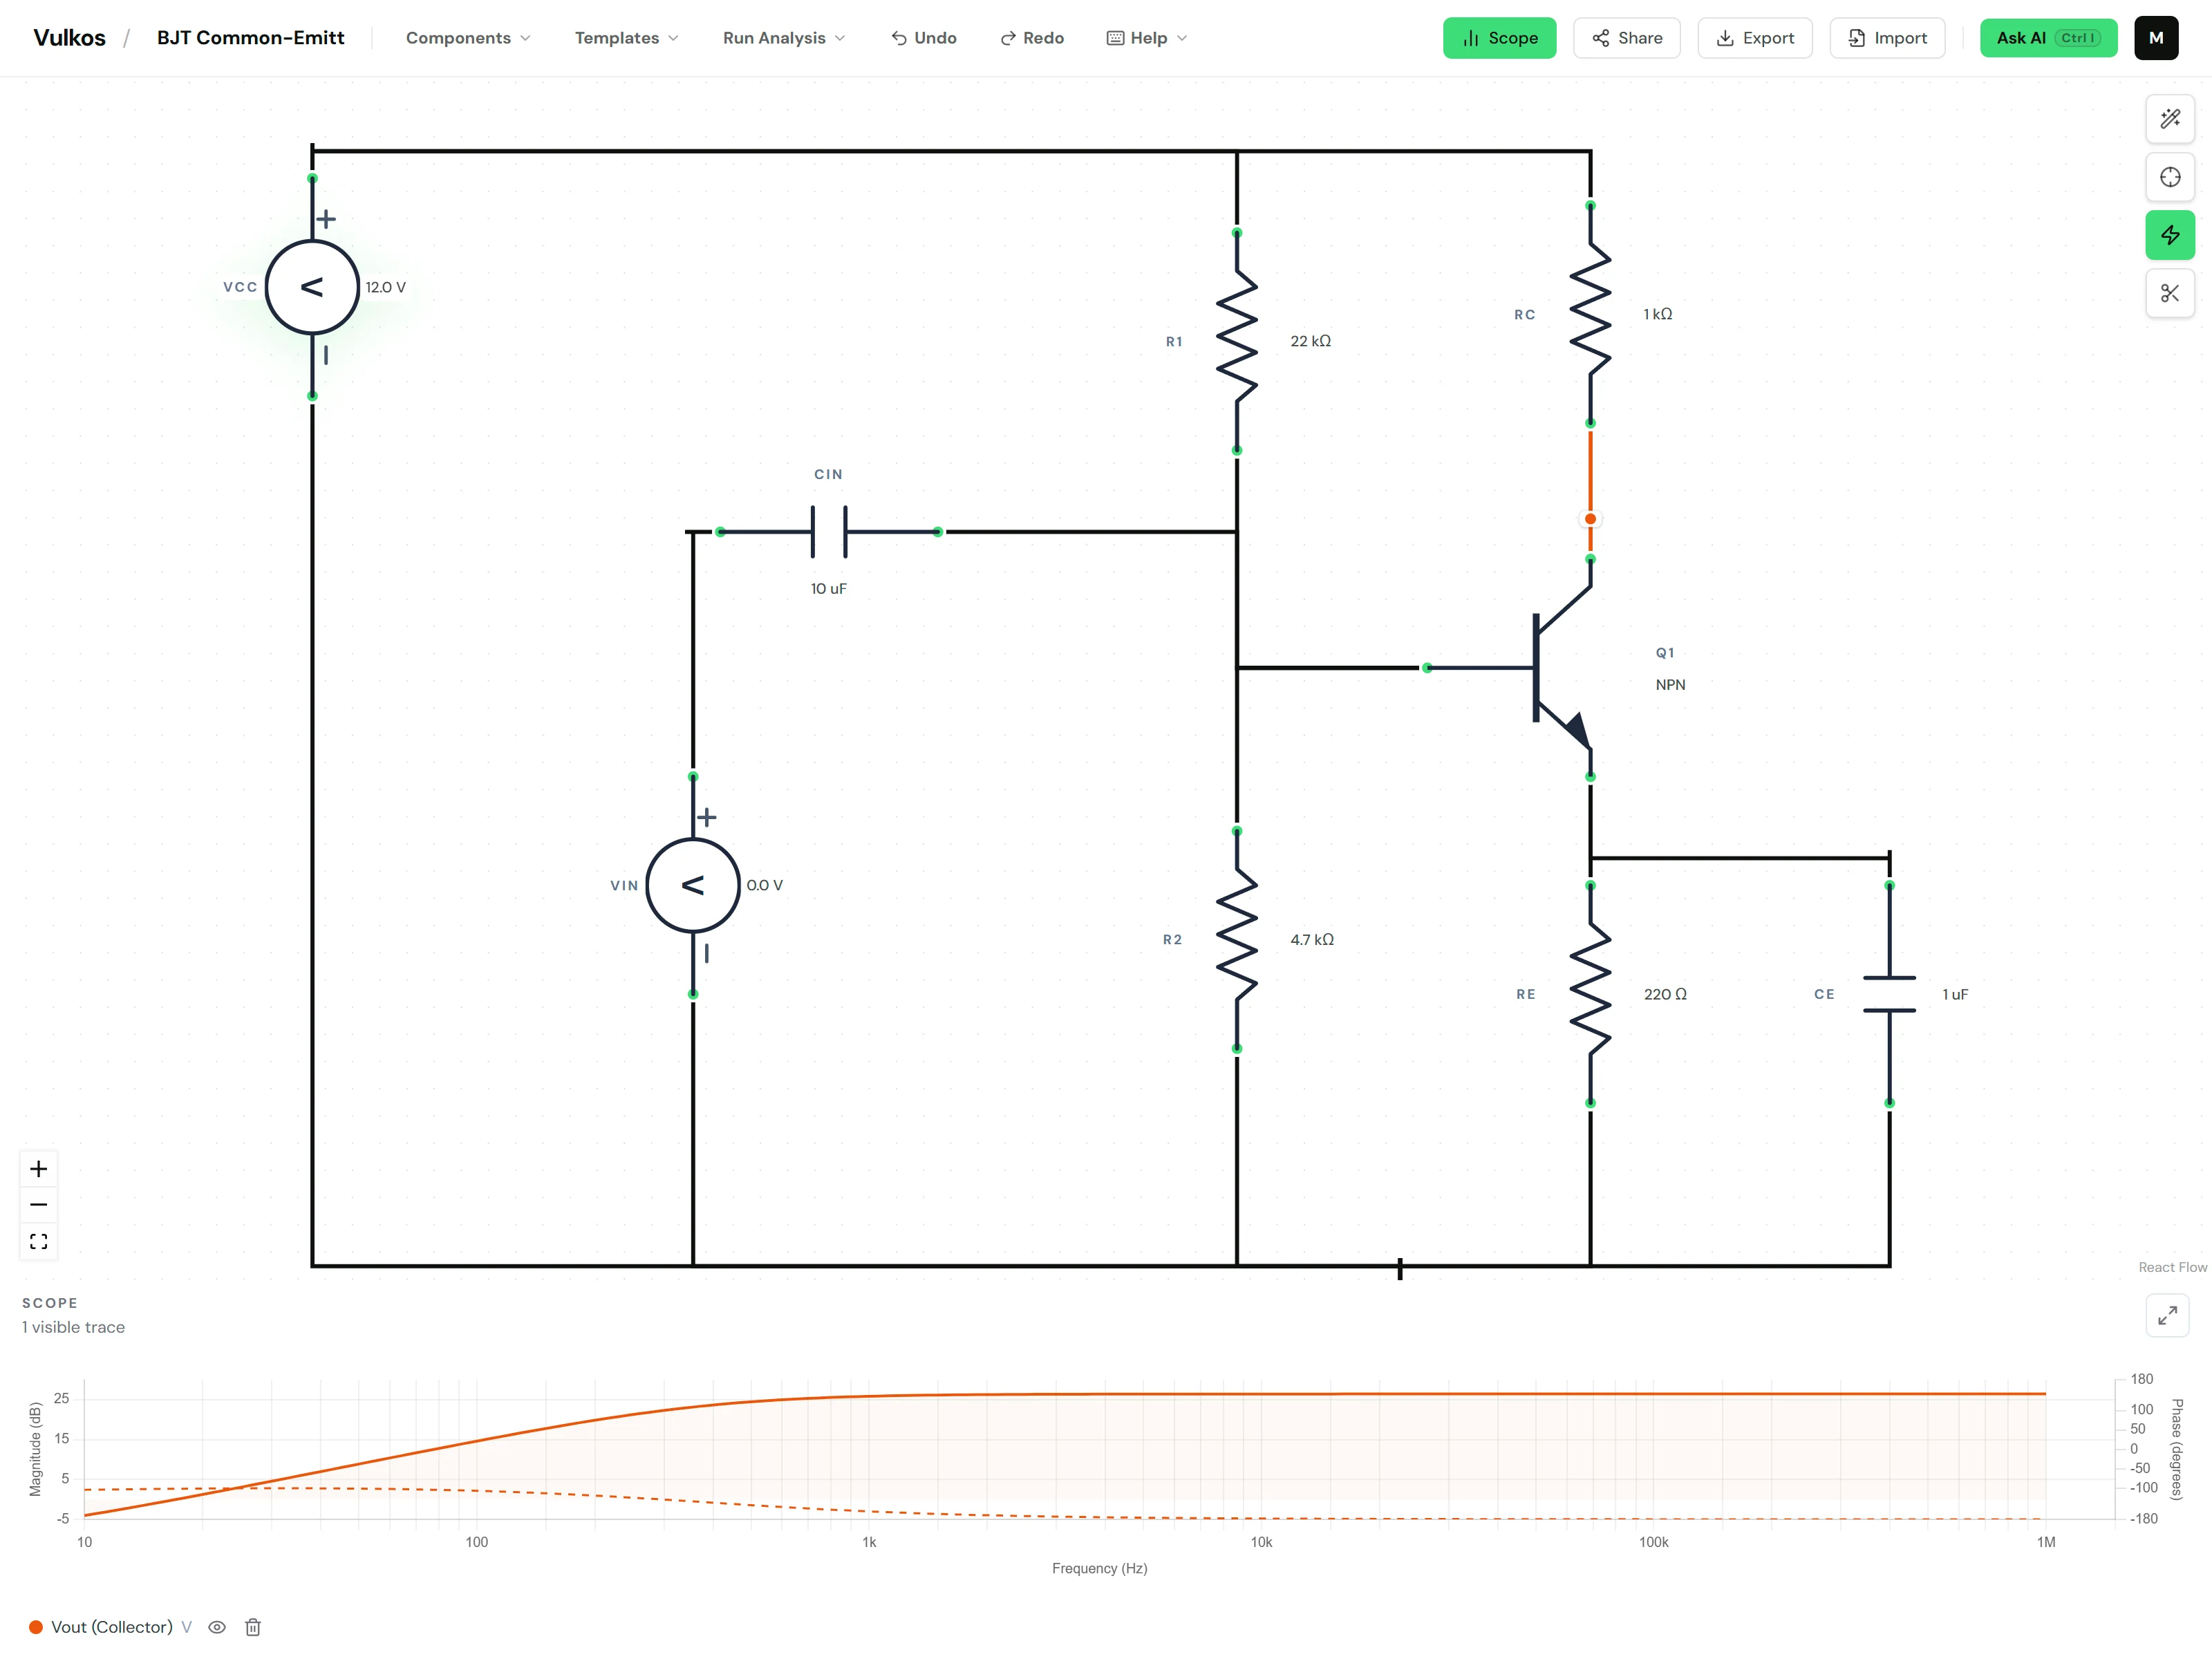
Task: Click the 1 uF value label
Action: 1955,994
